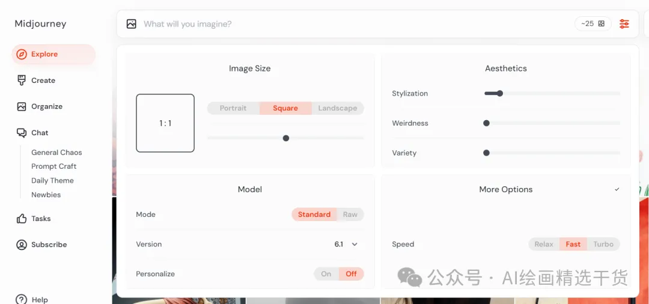Go to the Tasks page
649x304 pixels.
[41, 218]
